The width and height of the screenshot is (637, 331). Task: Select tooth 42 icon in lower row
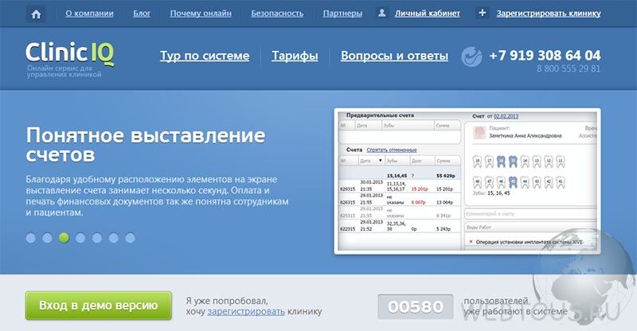point(549,182)
